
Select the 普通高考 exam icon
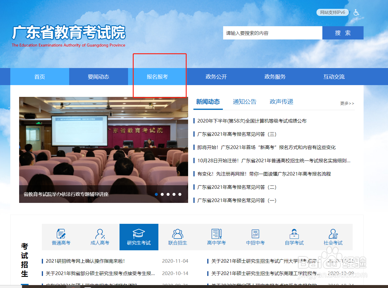(61, 237)
